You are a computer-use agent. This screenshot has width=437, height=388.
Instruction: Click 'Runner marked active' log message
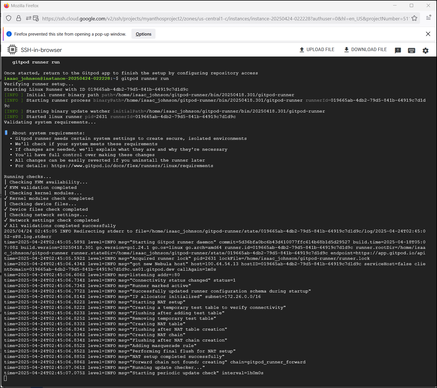pos(160,286)
